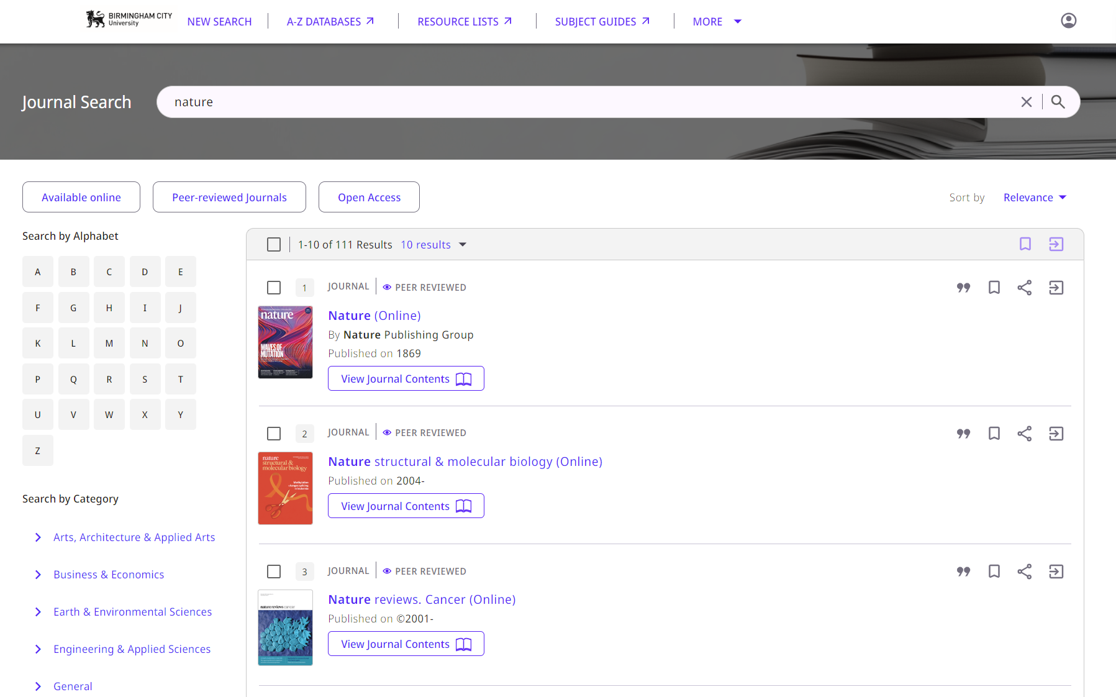Clear the search box with X icon
Image resolution: width=1116 pixels, height=697 pixels.
point(1026,102)
